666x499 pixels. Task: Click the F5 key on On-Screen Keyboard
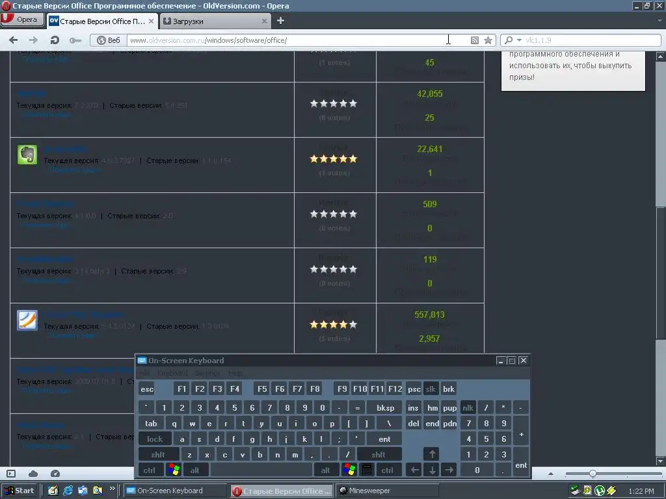263,389
